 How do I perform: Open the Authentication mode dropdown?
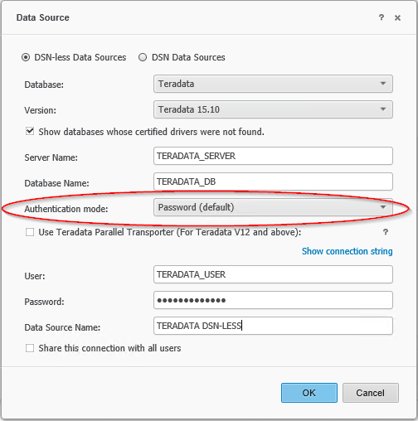pyautogui.click(x=273, y=207)
